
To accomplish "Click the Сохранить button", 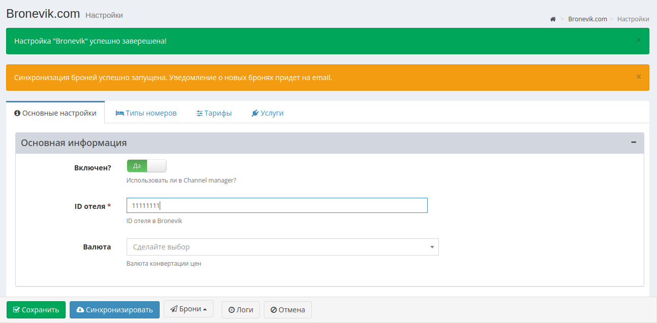I will tap(36, 310).
